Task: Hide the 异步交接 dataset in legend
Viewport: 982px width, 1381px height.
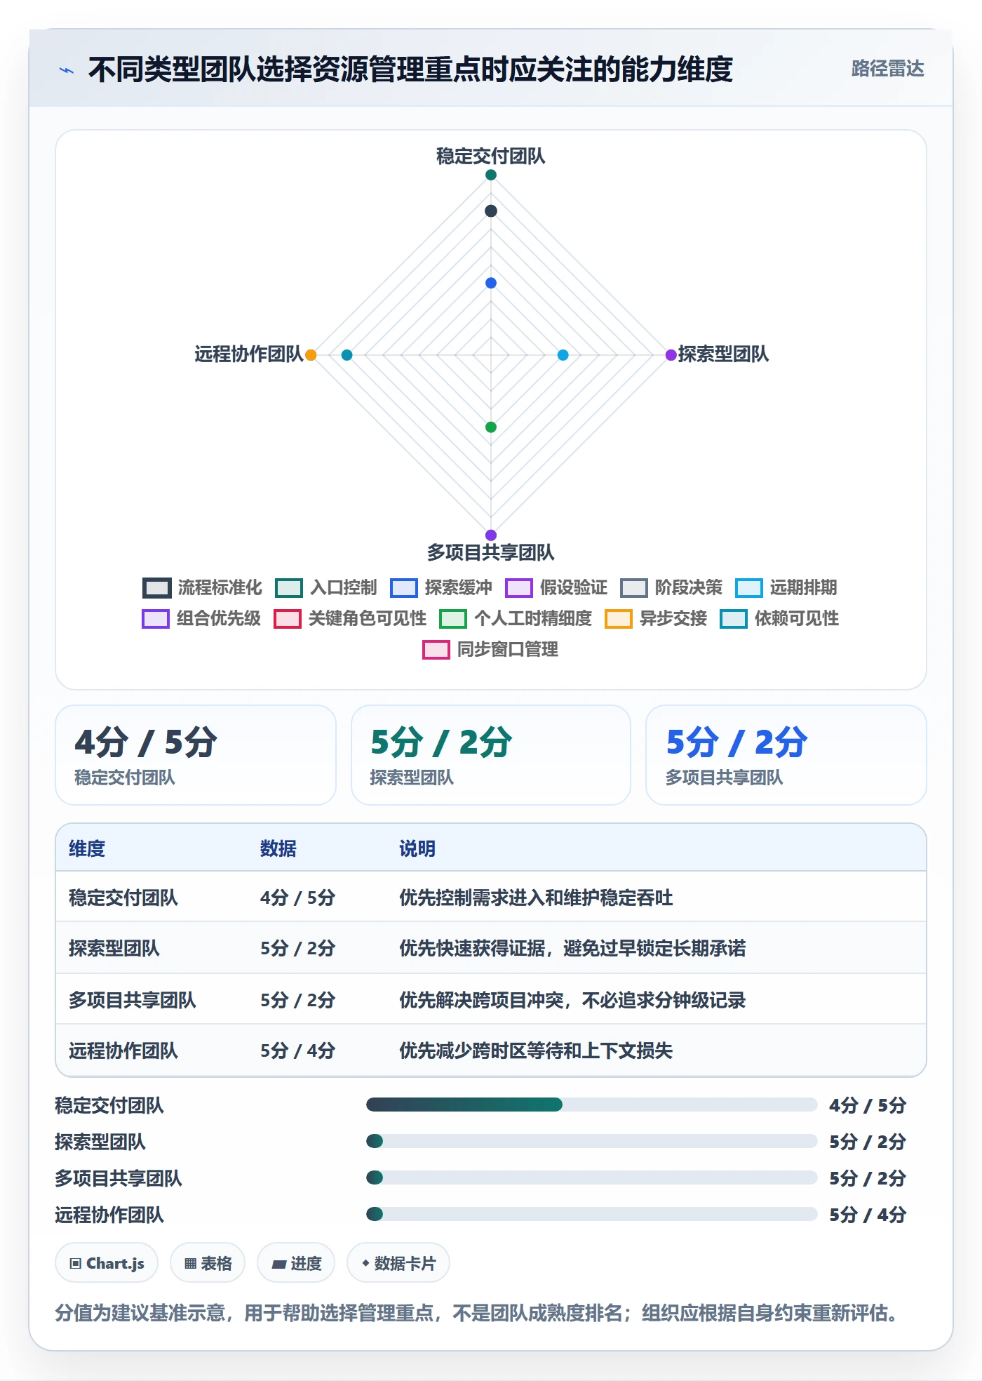Action: (x=656, y=618)
